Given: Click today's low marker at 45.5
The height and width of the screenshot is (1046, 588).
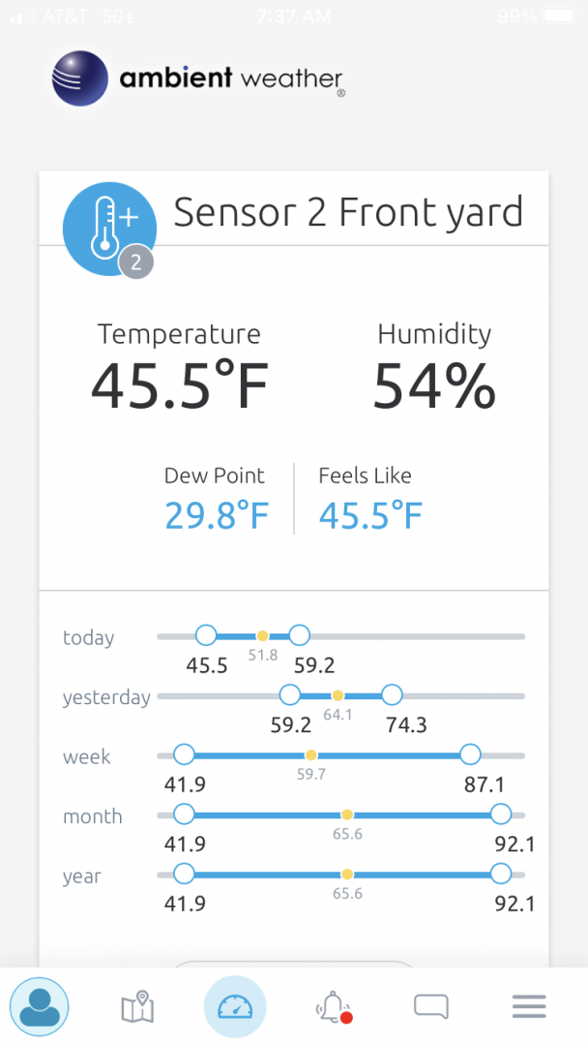Looking at the screenshot, I should point(206,635).
